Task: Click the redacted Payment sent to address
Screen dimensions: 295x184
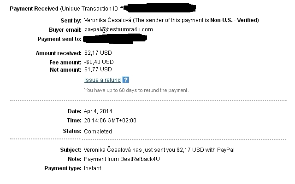Action: coord(115,39)
